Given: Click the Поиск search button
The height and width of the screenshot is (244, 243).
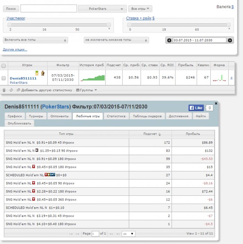Looking at the screenshot, I should point(11,9).
